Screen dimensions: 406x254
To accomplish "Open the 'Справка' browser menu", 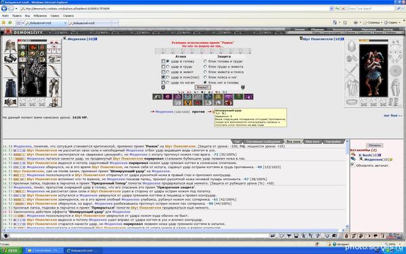I will 68,16.
